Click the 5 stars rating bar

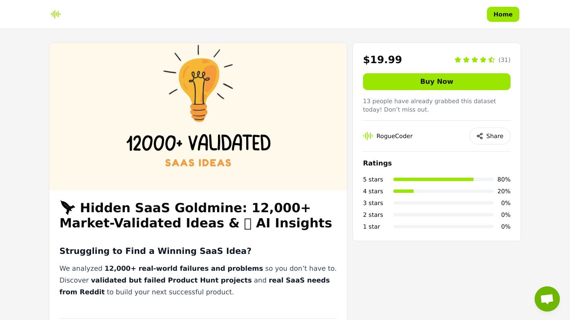coord(443,179)
